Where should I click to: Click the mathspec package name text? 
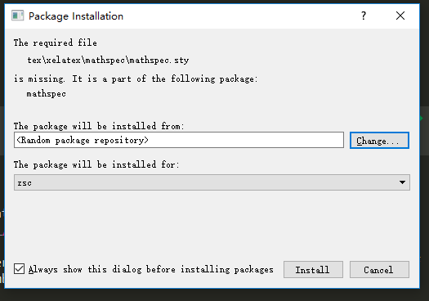pyautogui.click(x=47, y=94)
